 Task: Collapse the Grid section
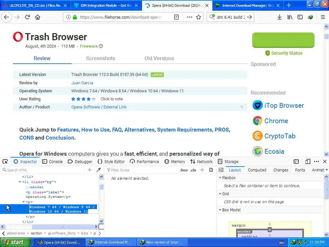(220, 194)
